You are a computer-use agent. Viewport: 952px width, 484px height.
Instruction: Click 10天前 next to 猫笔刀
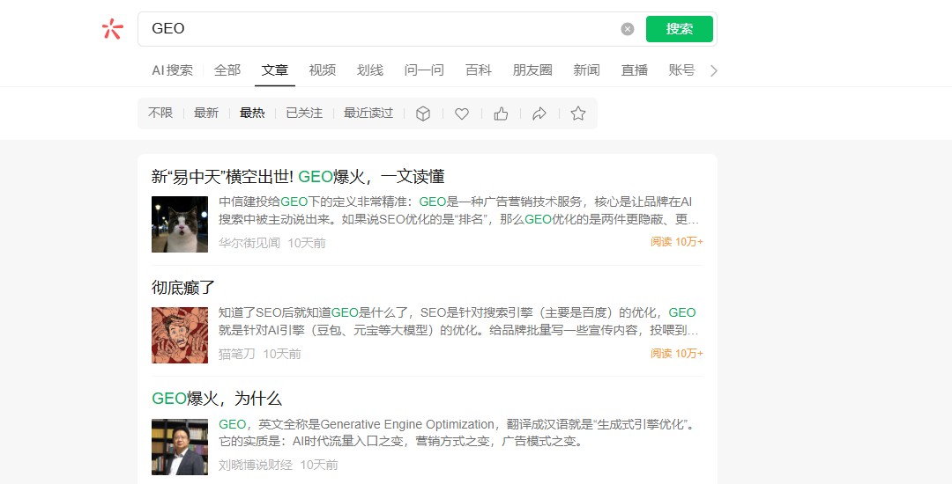point(282,354)
